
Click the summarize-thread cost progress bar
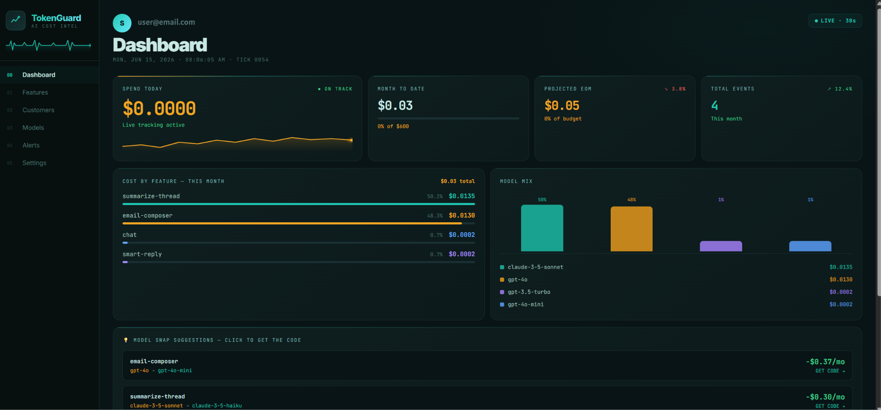pyautogui.click(x=298, y=204)
